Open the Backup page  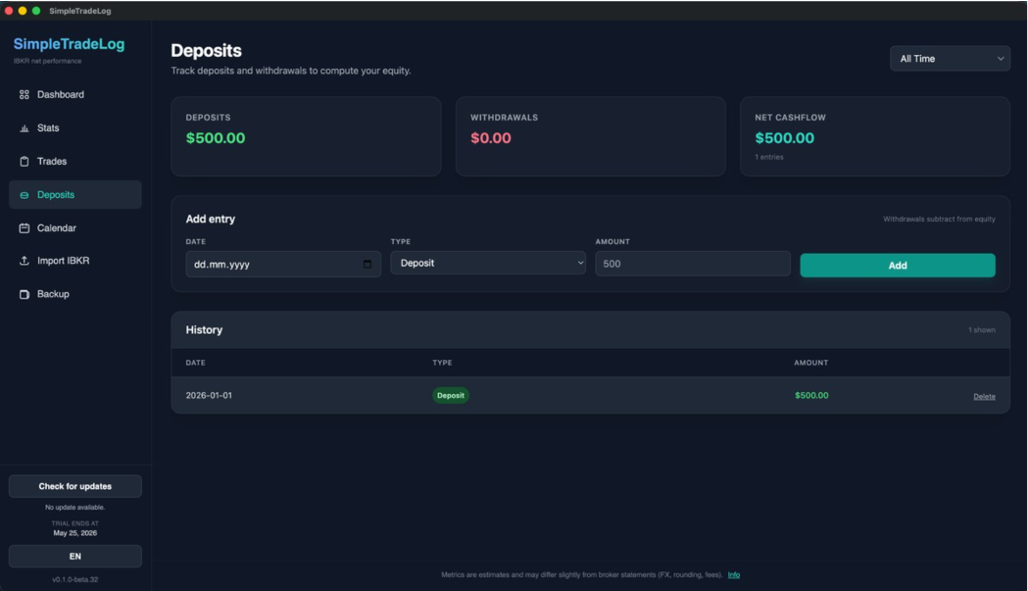(x=75, y=294)
